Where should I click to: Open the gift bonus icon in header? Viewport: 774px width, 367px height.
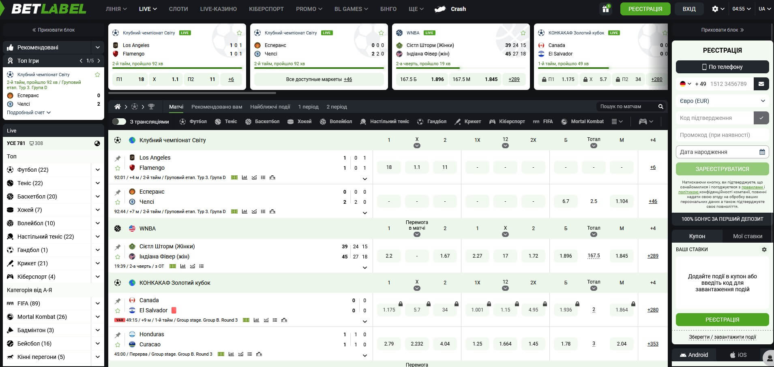tap(606, 9)
